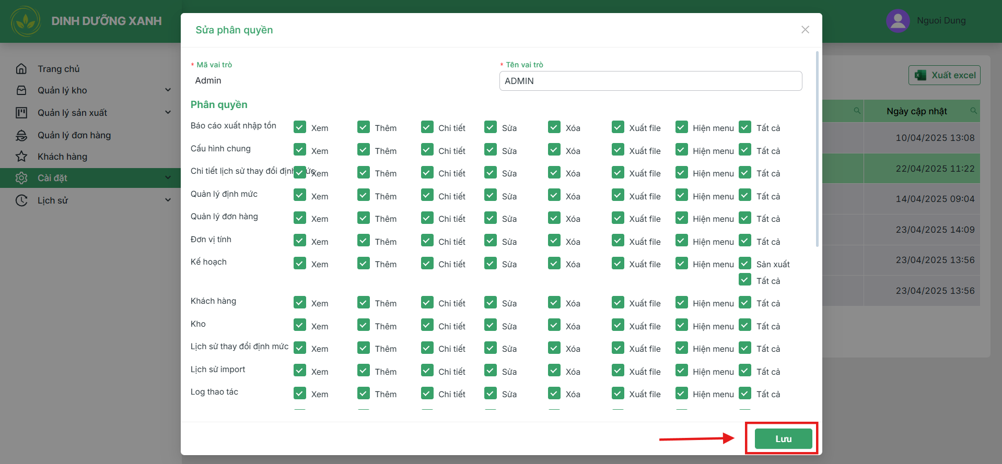
Task: Click the Lưu save button
Action: click(783, 439)
